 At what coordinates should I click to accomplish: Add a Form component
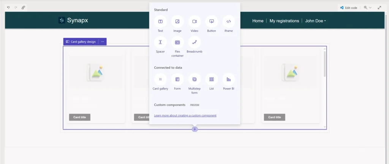click(x=177, y=79)
